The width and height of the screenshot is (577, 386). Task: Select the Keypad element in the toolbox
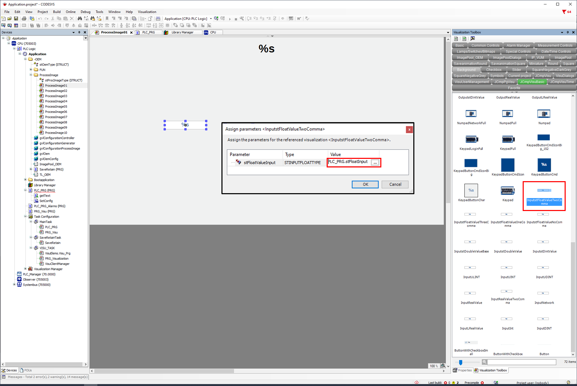pyautogui.click(x=508, y=191)
